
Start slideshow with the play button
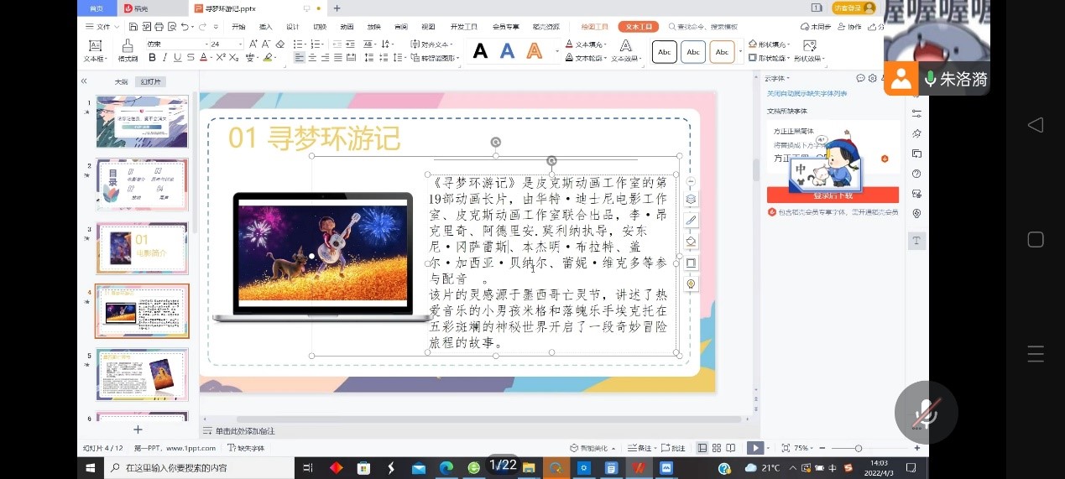755,448
